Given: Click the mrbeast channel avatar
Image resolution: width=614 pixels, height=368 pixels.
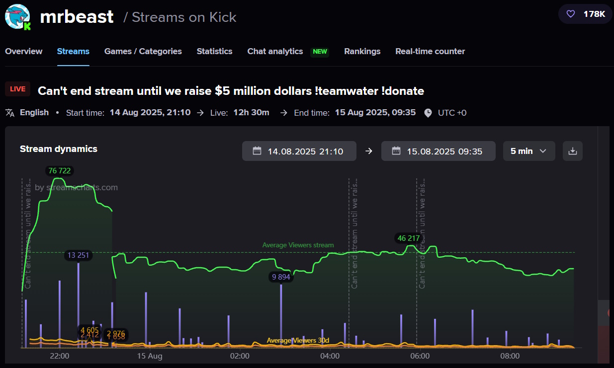Looking at the screenshot, I should pos(18,17).
